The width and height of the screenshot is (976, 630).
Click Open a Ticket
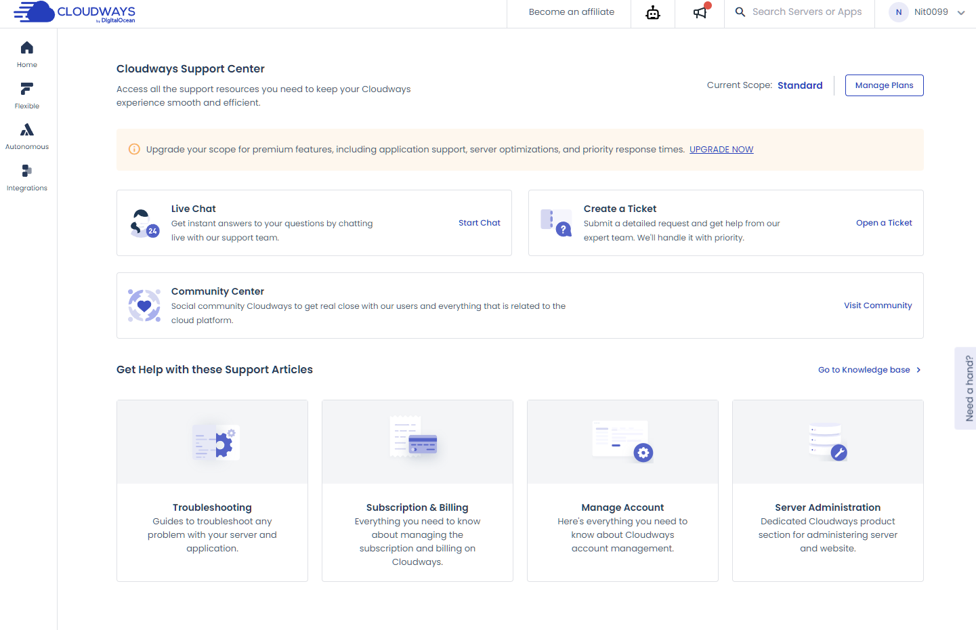point(884,223)
